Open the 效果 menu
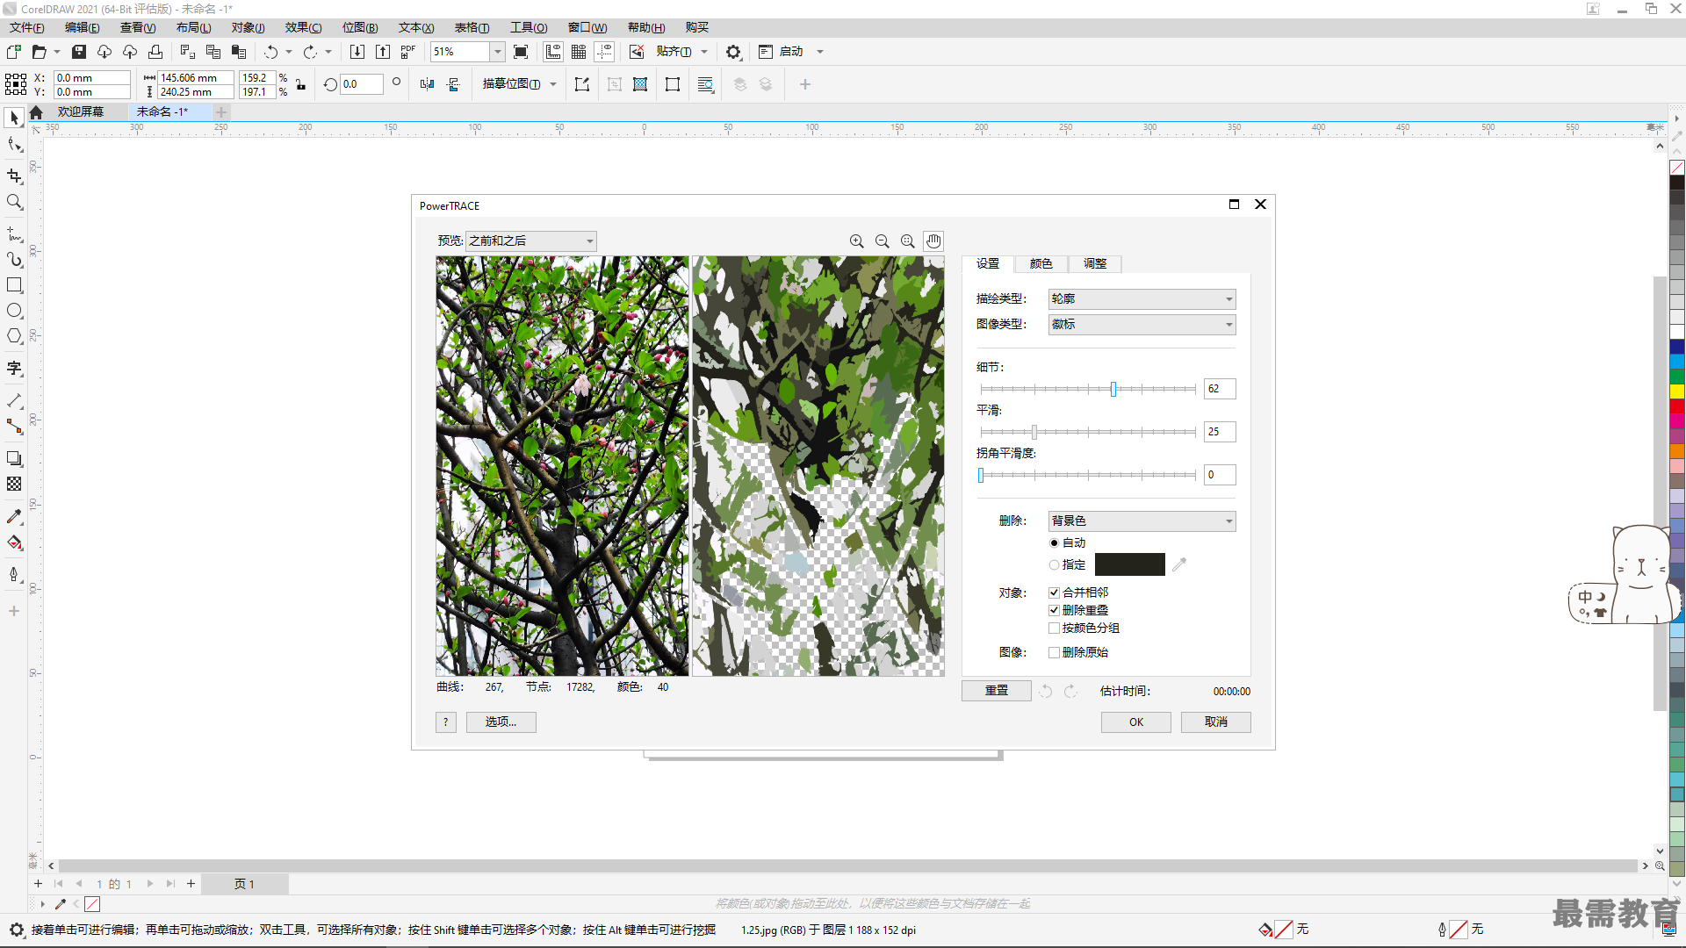This screenshot has width=1686, height=948. click(x=303, y=28)
